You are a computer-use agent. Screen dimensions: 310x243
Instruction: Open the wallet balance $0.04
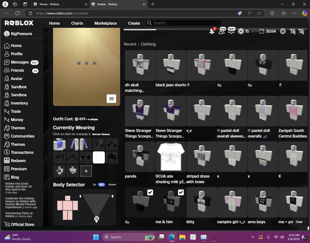point(268,31)
